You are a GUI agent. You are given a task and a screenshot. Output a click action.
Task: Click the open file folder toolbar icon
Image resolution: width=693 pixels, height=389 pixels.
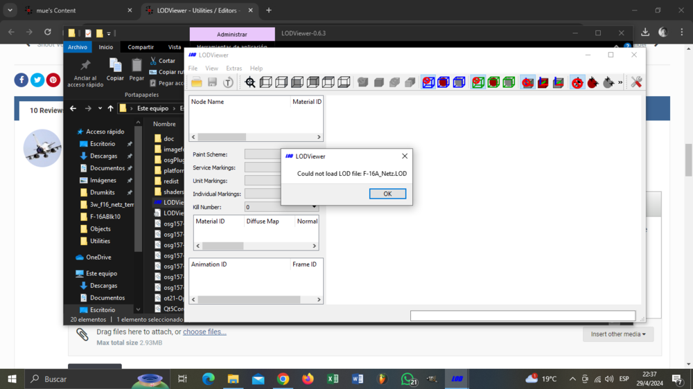click(x=197, y=82)
